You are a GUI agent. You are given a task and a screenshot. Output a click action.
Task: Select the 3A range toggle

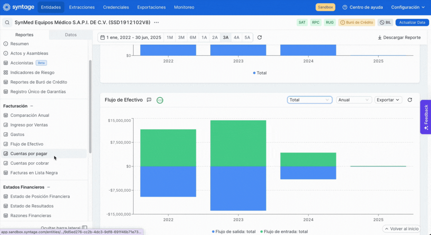pos(226,37)
